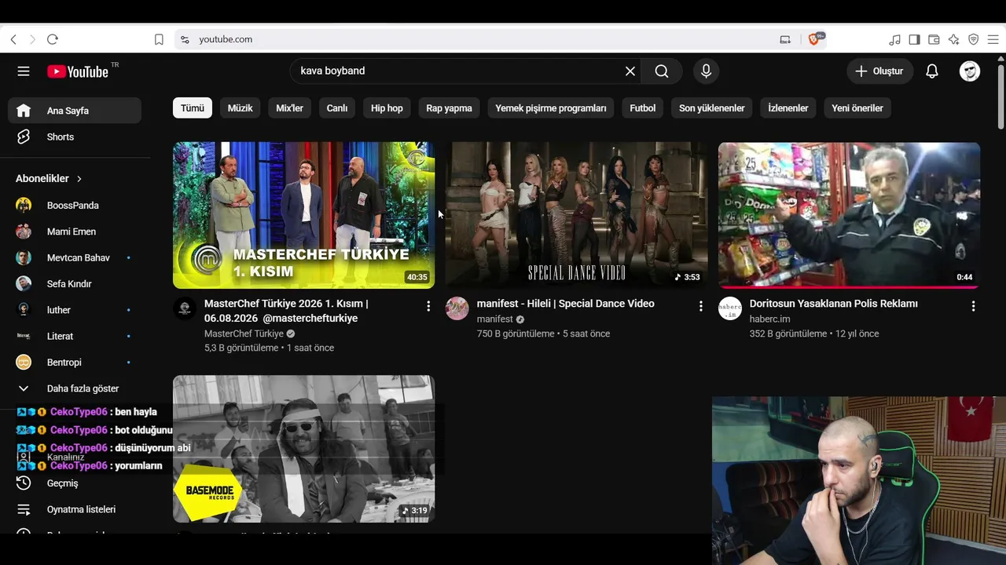Open more options for Doritosun Polis Reklamı video
Image resolution: width=1006 pixels, height=565 pixels.
(x=973, y=306)
